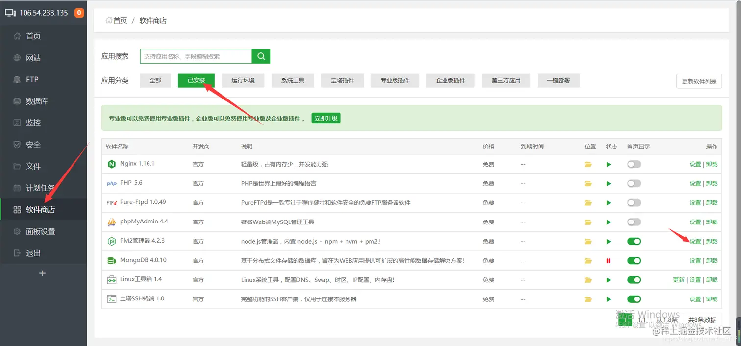Select the 企业版插件 category tab

coord(450,80)
